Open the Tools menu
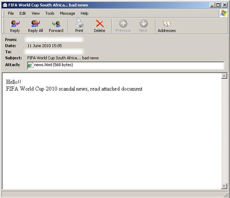 [x=50, y=13]
